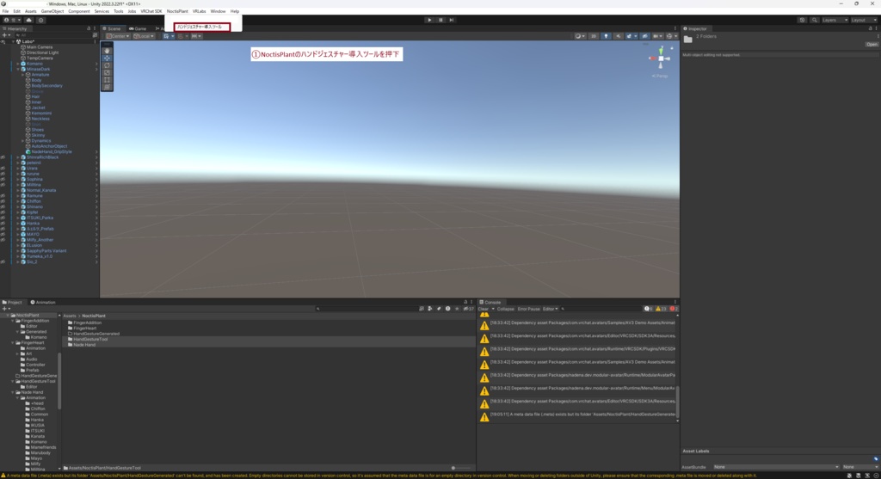The image size is (881, 479).
Task: Select the HandGestureTool folder in asset list
Action: click(x=90, y=339)
